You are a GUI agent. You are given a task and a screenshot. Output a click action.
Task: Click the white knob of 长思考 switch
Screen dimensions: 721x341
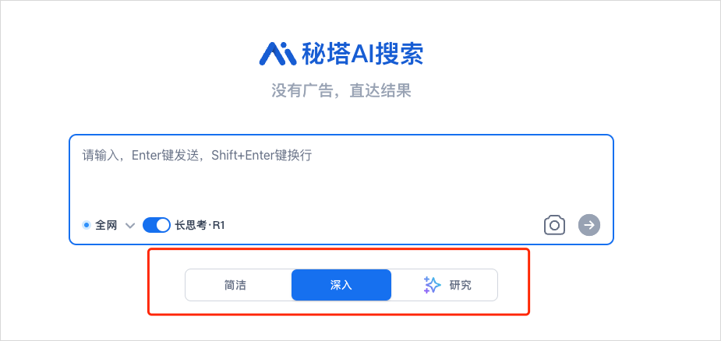click(x=163, y=225)
